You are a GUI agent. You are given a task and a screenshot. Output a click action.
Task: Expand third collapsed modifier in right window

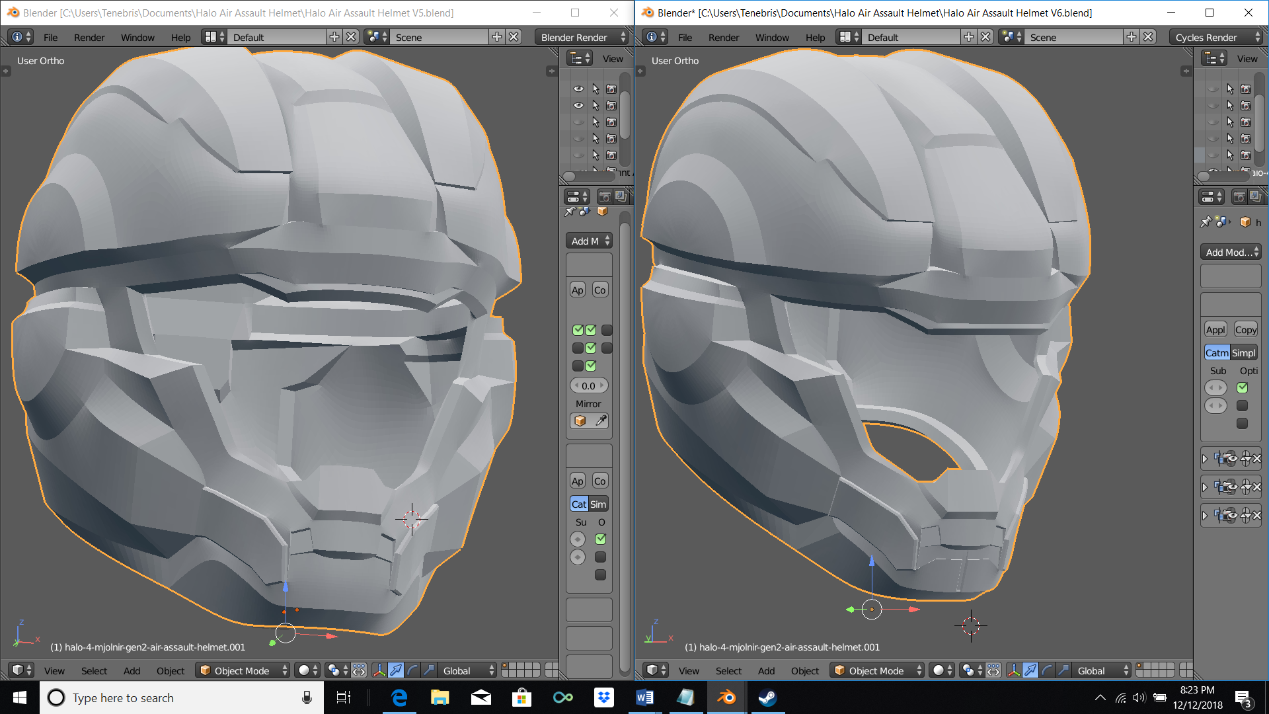1204,515
